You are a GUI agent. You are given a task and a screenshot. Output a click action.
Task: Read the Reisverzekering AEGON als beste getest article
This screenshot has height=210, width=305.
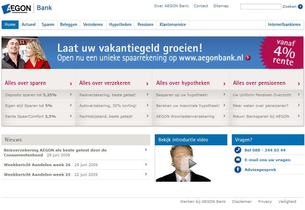pos(55,152)
